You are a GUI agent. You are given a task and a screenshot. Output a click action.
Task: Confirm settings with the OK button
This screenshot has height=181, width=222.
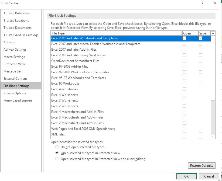point(186,176)
